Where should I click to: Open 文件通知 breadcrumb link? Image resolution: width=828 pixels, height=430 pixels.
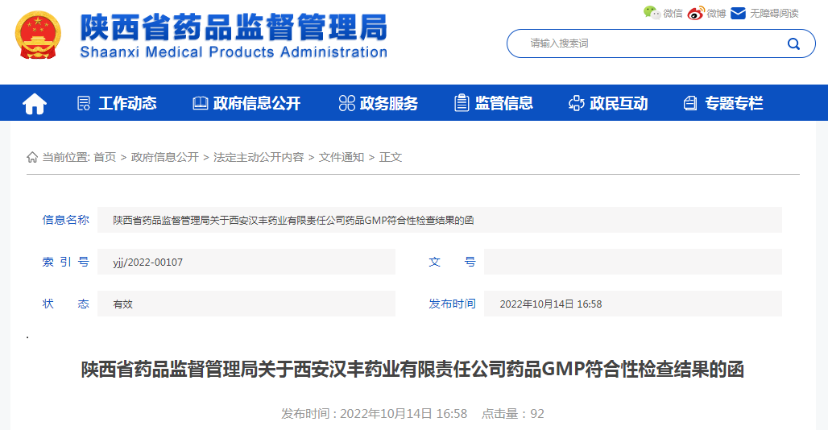(x=342, y=157)
